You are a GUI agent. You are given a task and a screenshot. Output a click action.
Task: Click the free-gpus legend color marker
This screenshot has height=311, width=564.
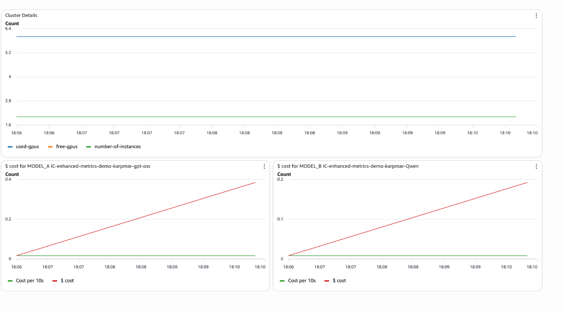pyautogui.click(x=50, y=146)
